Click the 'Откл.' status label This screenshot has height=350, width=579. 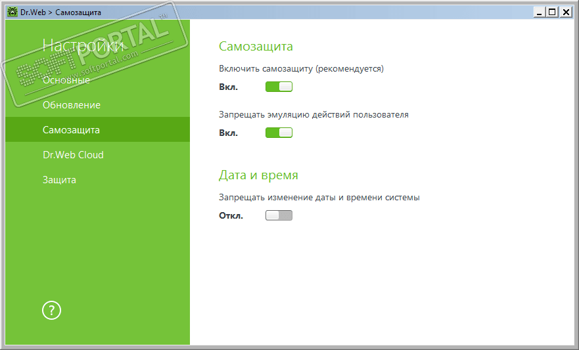click(231, 216)
